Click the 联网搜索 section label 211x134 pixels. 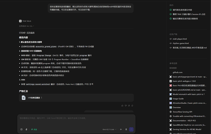click(173, 68)
